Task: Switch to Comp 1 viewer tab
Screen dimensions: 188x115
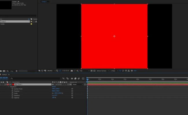Action: [x=44, y=1]
